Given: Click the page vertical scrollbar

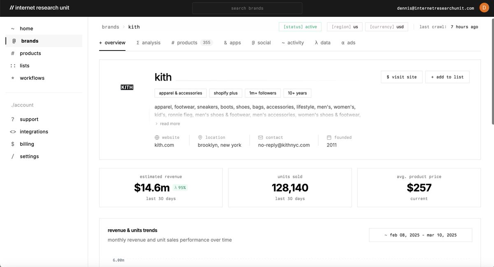Looking at the screenshot, I should 492,72.
